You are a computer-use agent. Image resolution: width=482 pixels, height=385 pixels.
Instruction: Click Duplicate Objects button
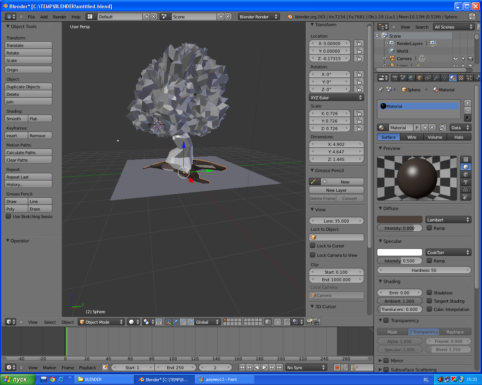pyautogui.click(x=28, y=86)
